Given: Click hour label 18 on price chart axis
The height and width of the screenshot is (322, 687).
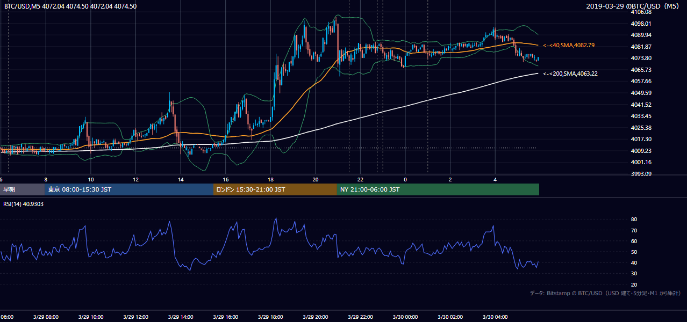Looking at the screenshot, I should click(x=270, y=179).
